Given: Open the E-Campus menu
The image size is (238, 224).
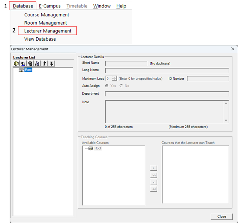Looking at the screenshot, I should (49, 6).
